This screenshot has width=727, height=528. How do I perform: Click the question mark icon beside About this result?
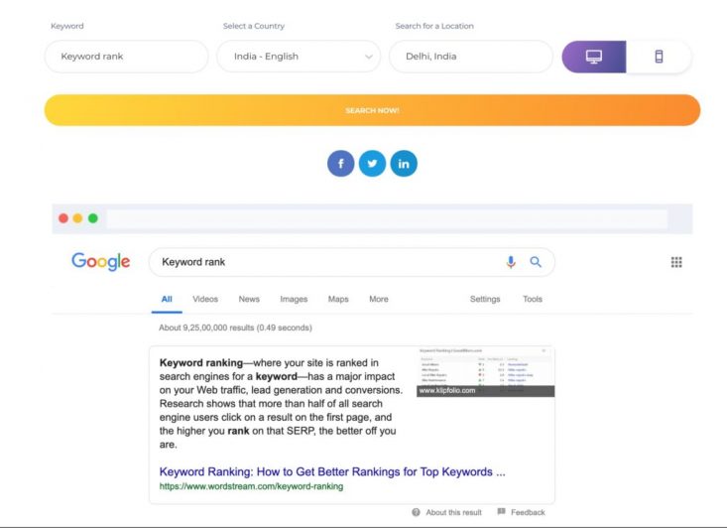[416, 512]
